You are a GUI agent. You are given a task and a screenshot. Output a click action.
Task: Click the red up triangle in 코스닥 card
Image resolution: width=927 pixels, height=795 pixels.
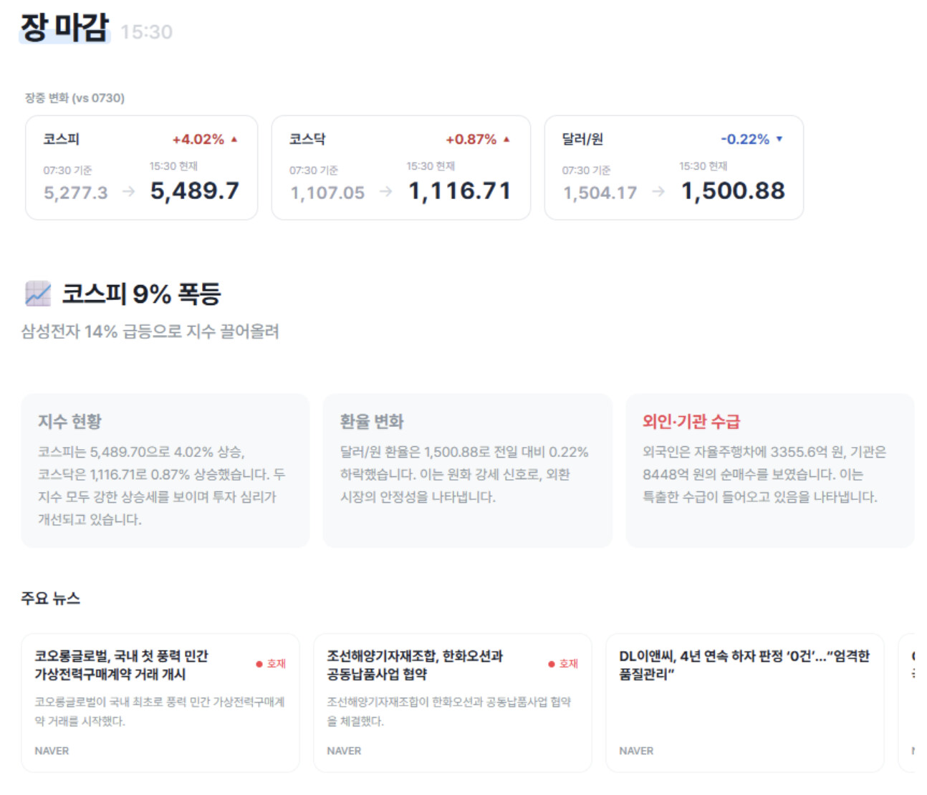(x=506, y=140)
